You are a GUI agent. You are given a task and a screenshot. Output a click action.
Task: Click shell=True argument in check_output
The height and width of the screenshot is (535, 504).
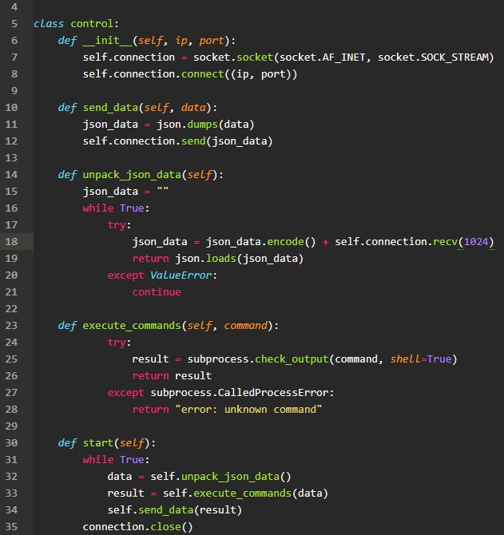(x=421, y=359)
